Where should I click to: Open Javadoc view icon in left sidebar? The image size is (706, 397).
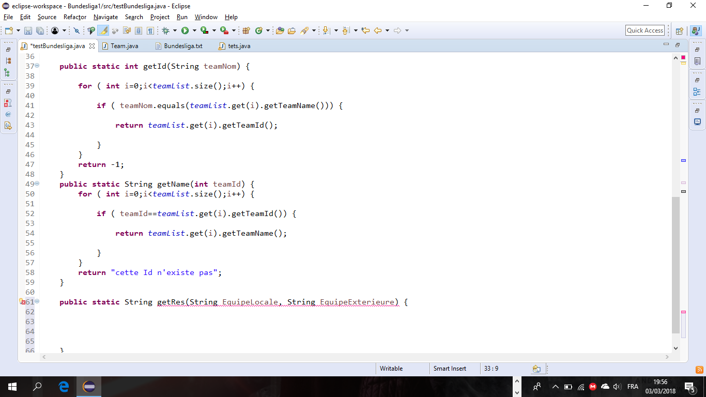click(x=8, y=114)
